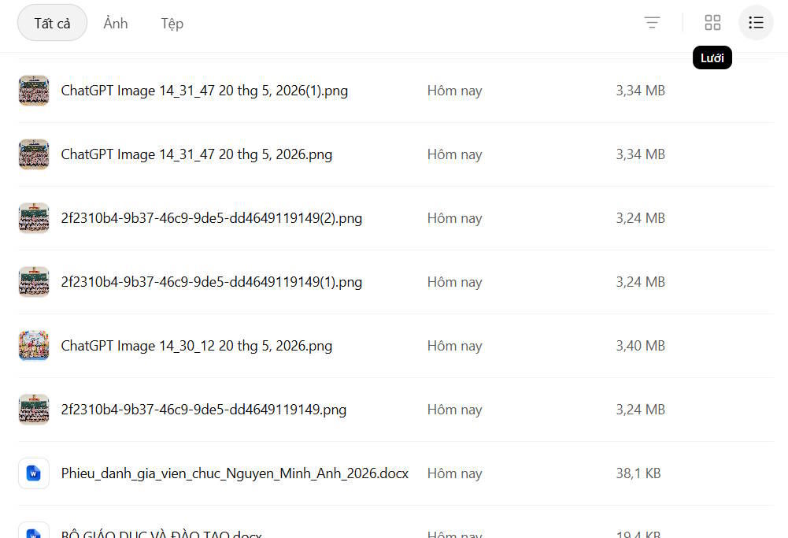Click Hôm nay date of first file
788x538 pixels.
(x=454, y=91)
